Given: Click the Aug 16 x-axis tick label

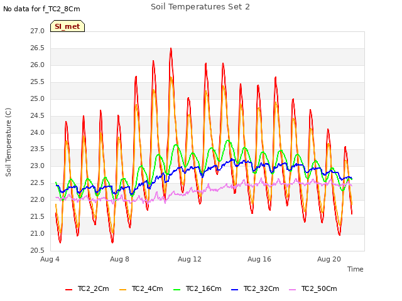Looking at the screenshot, I should tap(259, 259).
